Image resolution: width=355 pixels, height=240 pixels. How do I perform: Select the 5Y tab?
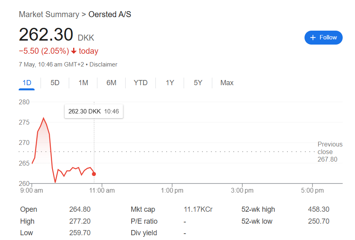(x=198, y=83)
